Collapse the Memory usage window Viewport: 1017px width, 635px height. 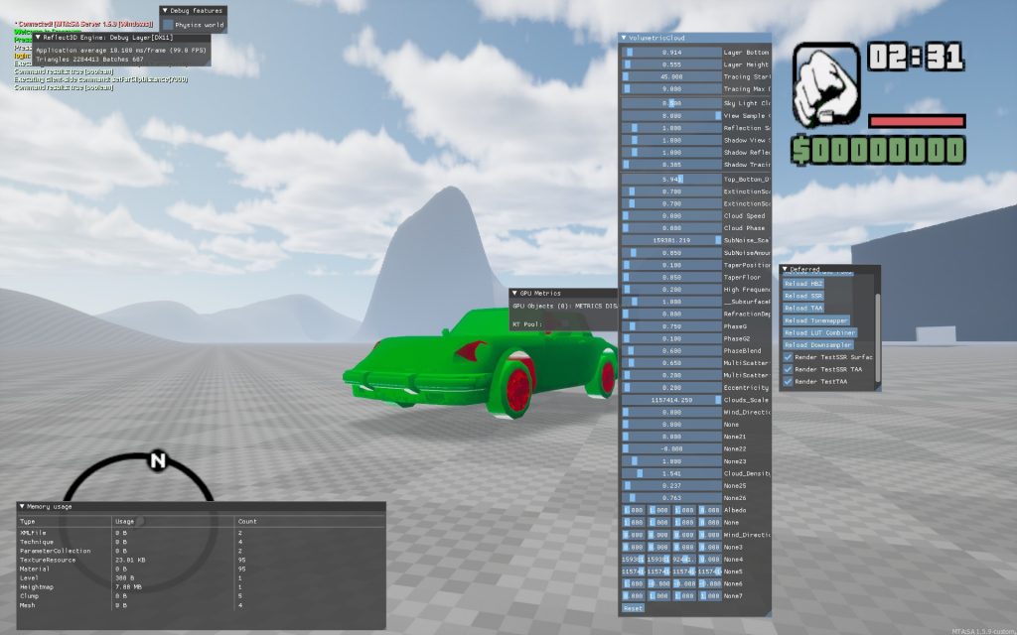pos(22,506)
